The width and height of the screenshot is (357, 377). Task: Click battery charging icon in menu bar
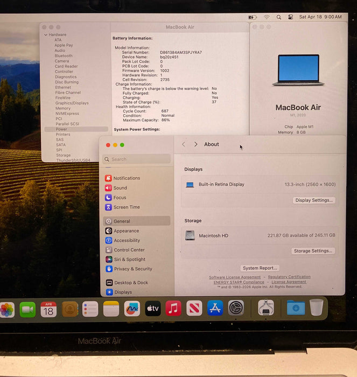(253, 17)
